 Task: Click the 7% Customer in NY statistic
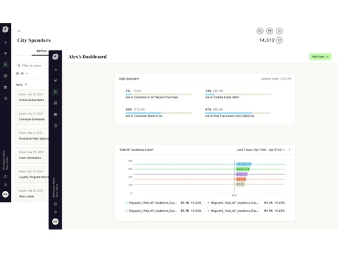133,91
